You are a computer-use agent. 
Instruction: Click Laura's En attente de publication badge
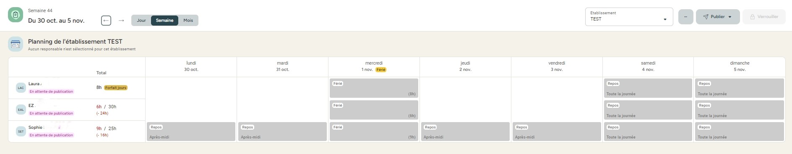[x=51, y=91]
